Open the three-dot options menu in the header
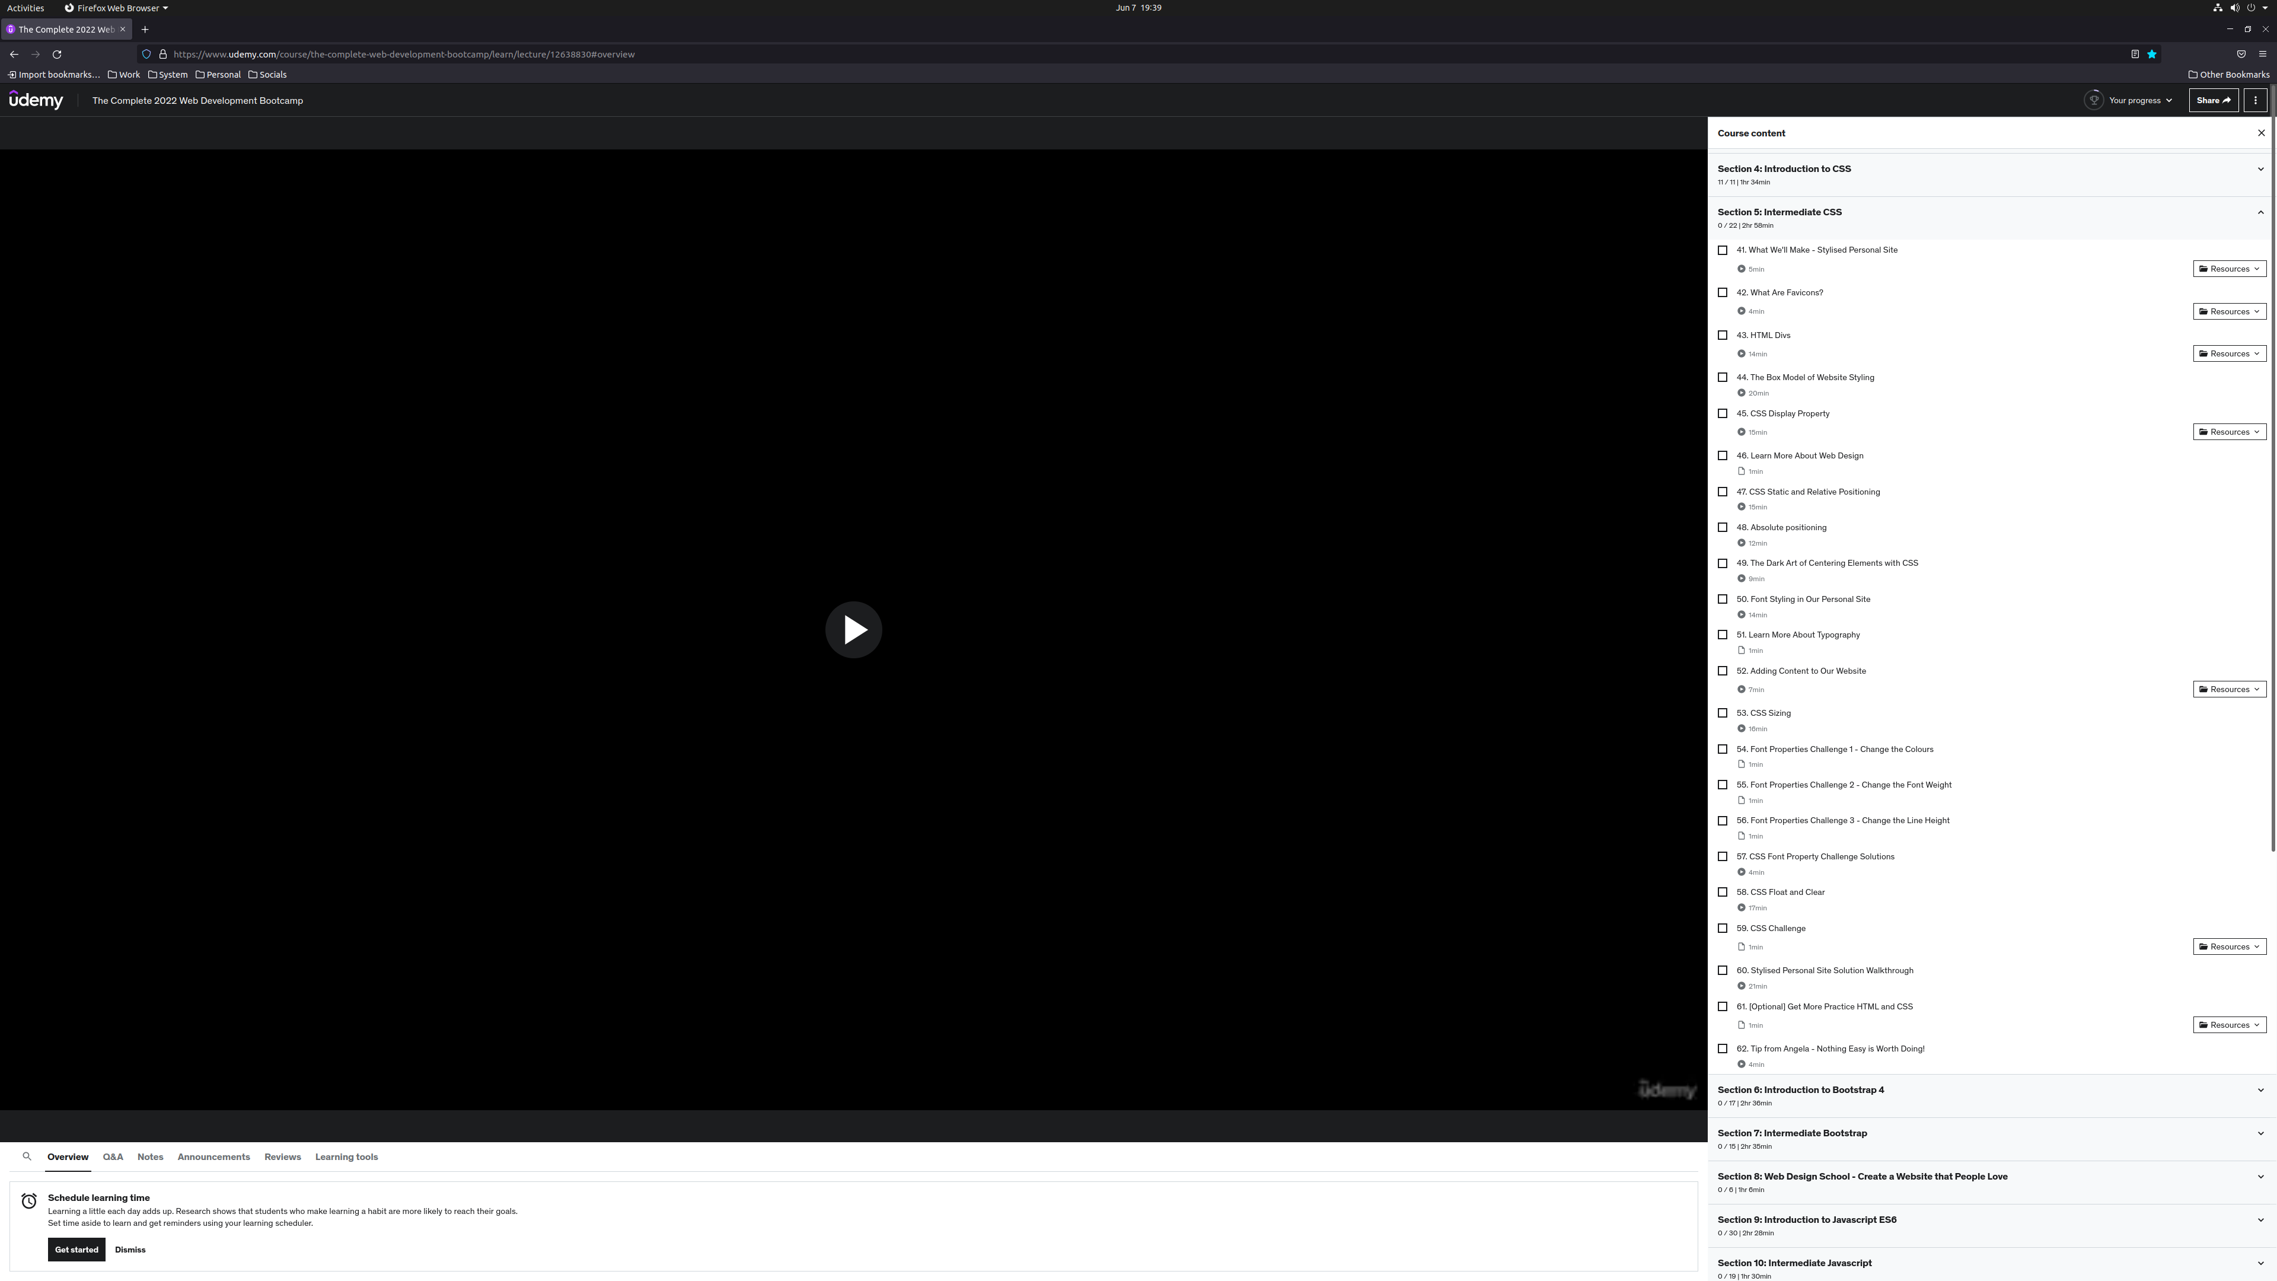Image resolution: width=2277 pixels, height=1281 pixels. pos(2255,100)
